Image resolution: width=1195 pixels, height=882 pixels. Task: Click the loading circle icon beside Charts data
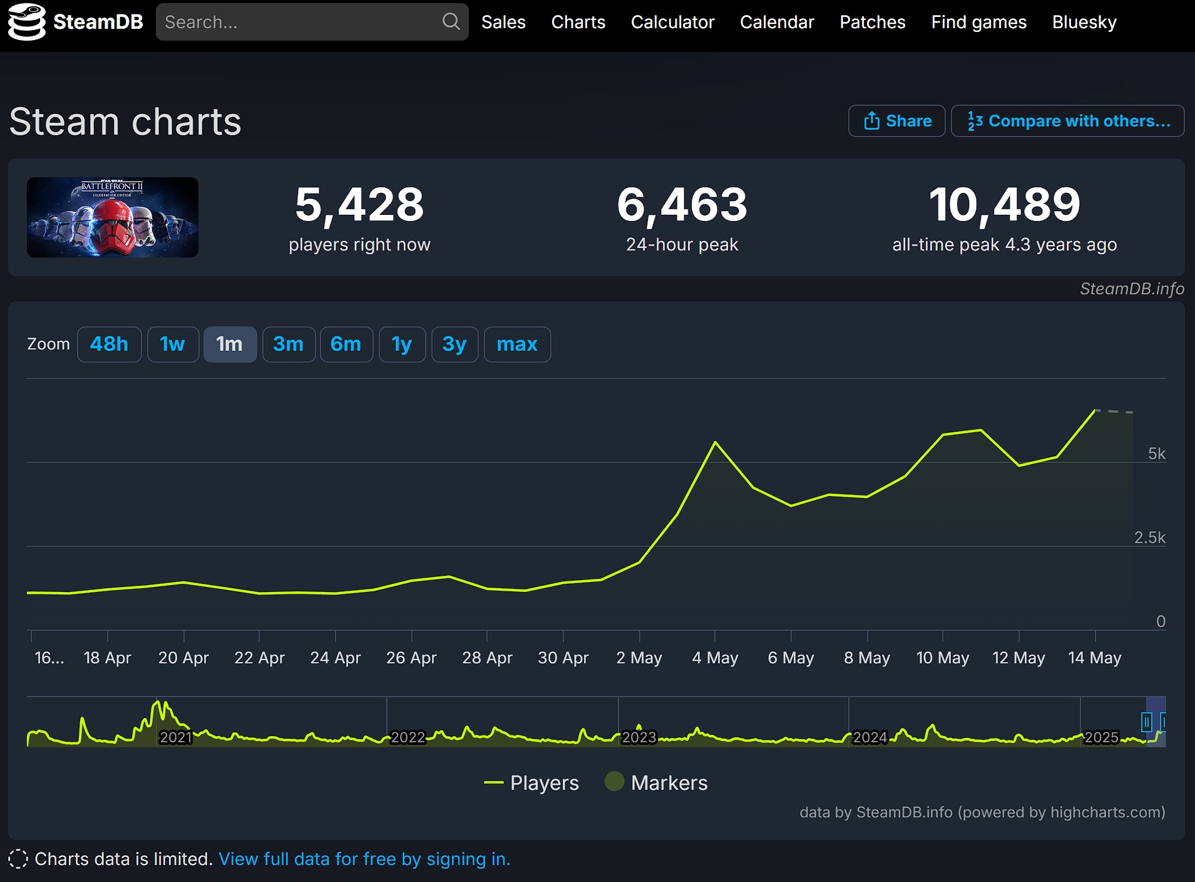tap(18, 859)
